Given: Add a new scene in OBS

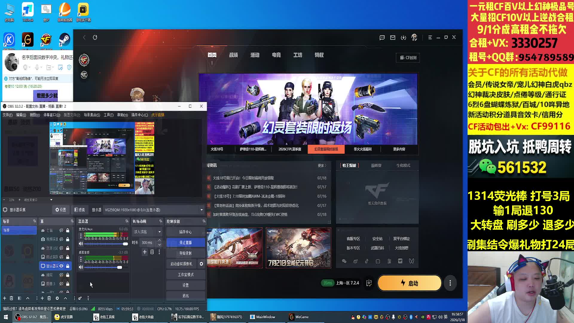Looking at the screenshot, I should [4, 298].
